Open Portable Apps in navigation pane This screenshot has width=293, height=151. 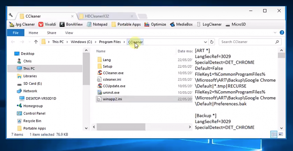pos(31,128)
